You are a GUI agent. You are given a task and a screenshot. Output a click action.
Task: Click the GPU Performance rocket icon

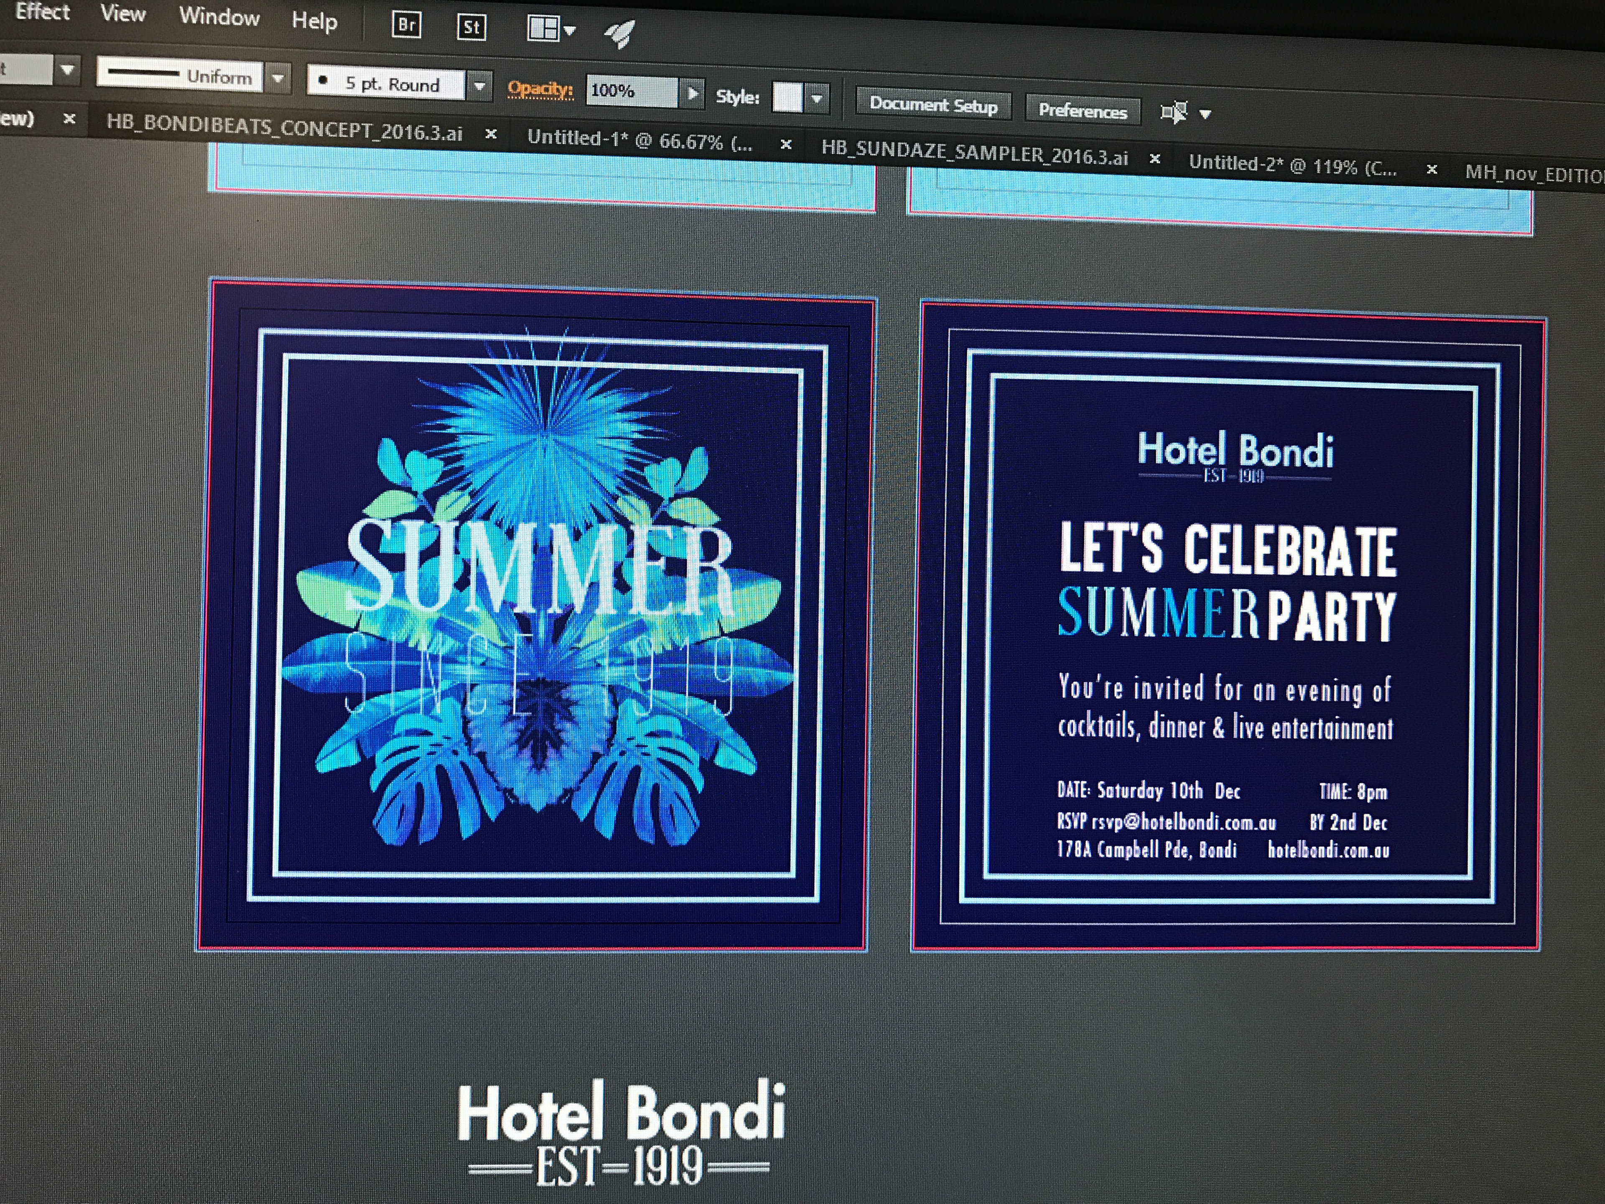[x=620, y=33]
